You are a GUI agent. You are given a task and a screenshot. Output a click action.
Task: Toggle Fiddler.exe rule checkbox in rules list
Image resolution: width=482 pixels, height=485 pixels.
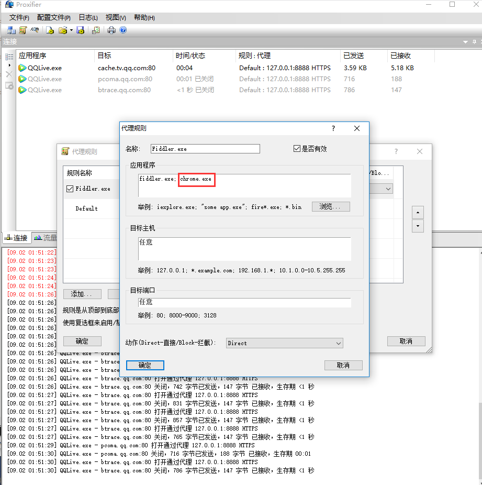[70, 189]
